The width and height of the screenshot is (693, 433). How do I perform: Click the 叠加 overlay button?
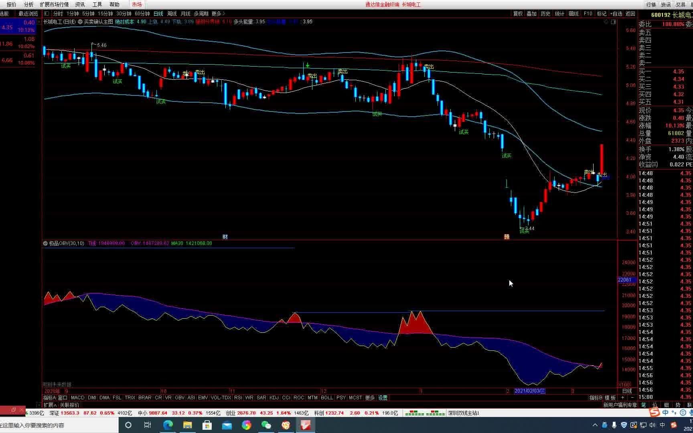pos(532,14)
